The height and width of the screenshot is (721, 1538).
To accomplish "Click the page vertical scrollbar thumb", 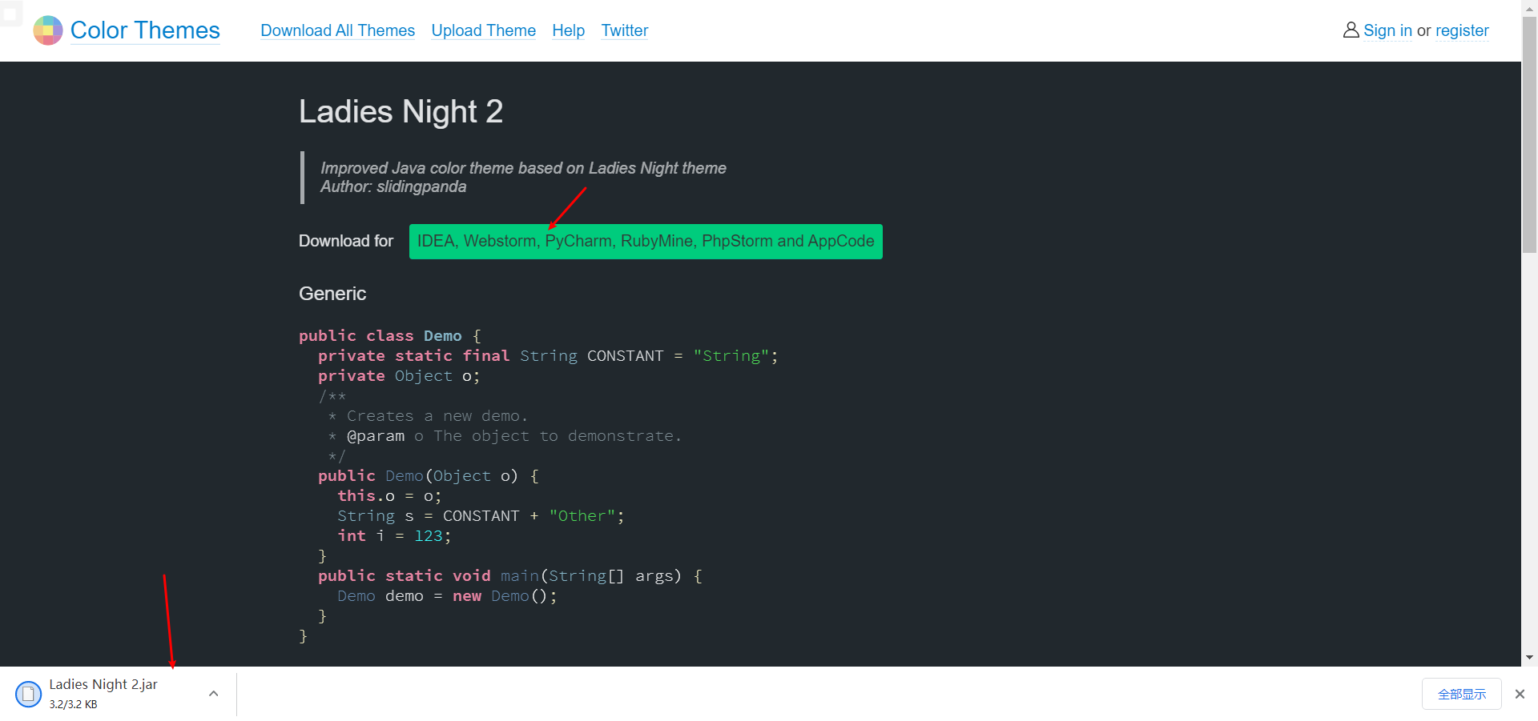I will [1529, 134].
